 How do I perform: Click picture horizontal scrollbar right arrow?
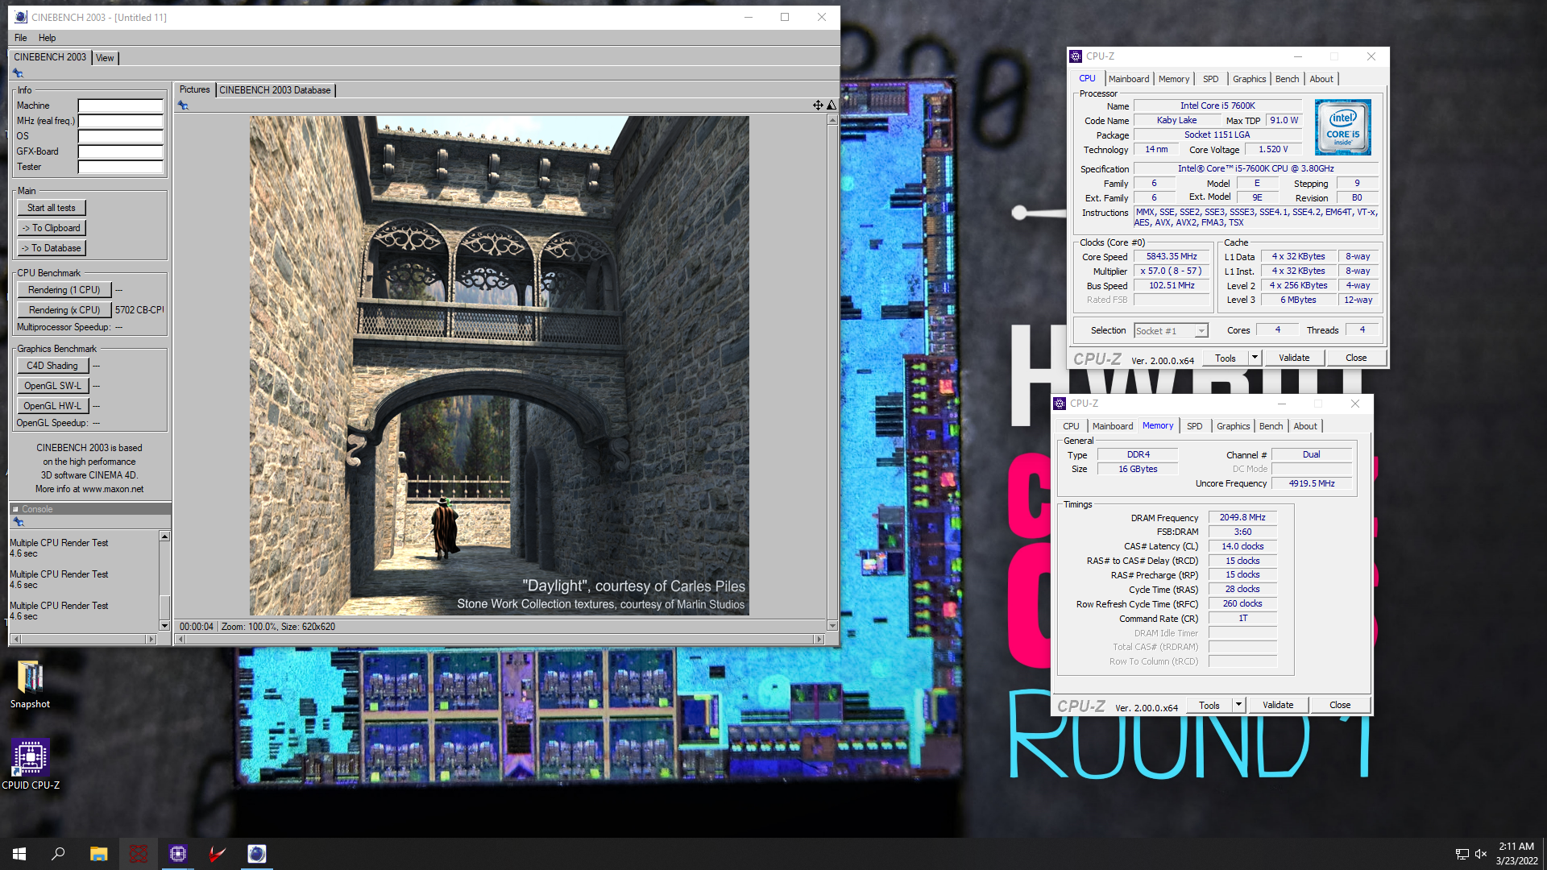pos(819,639)
